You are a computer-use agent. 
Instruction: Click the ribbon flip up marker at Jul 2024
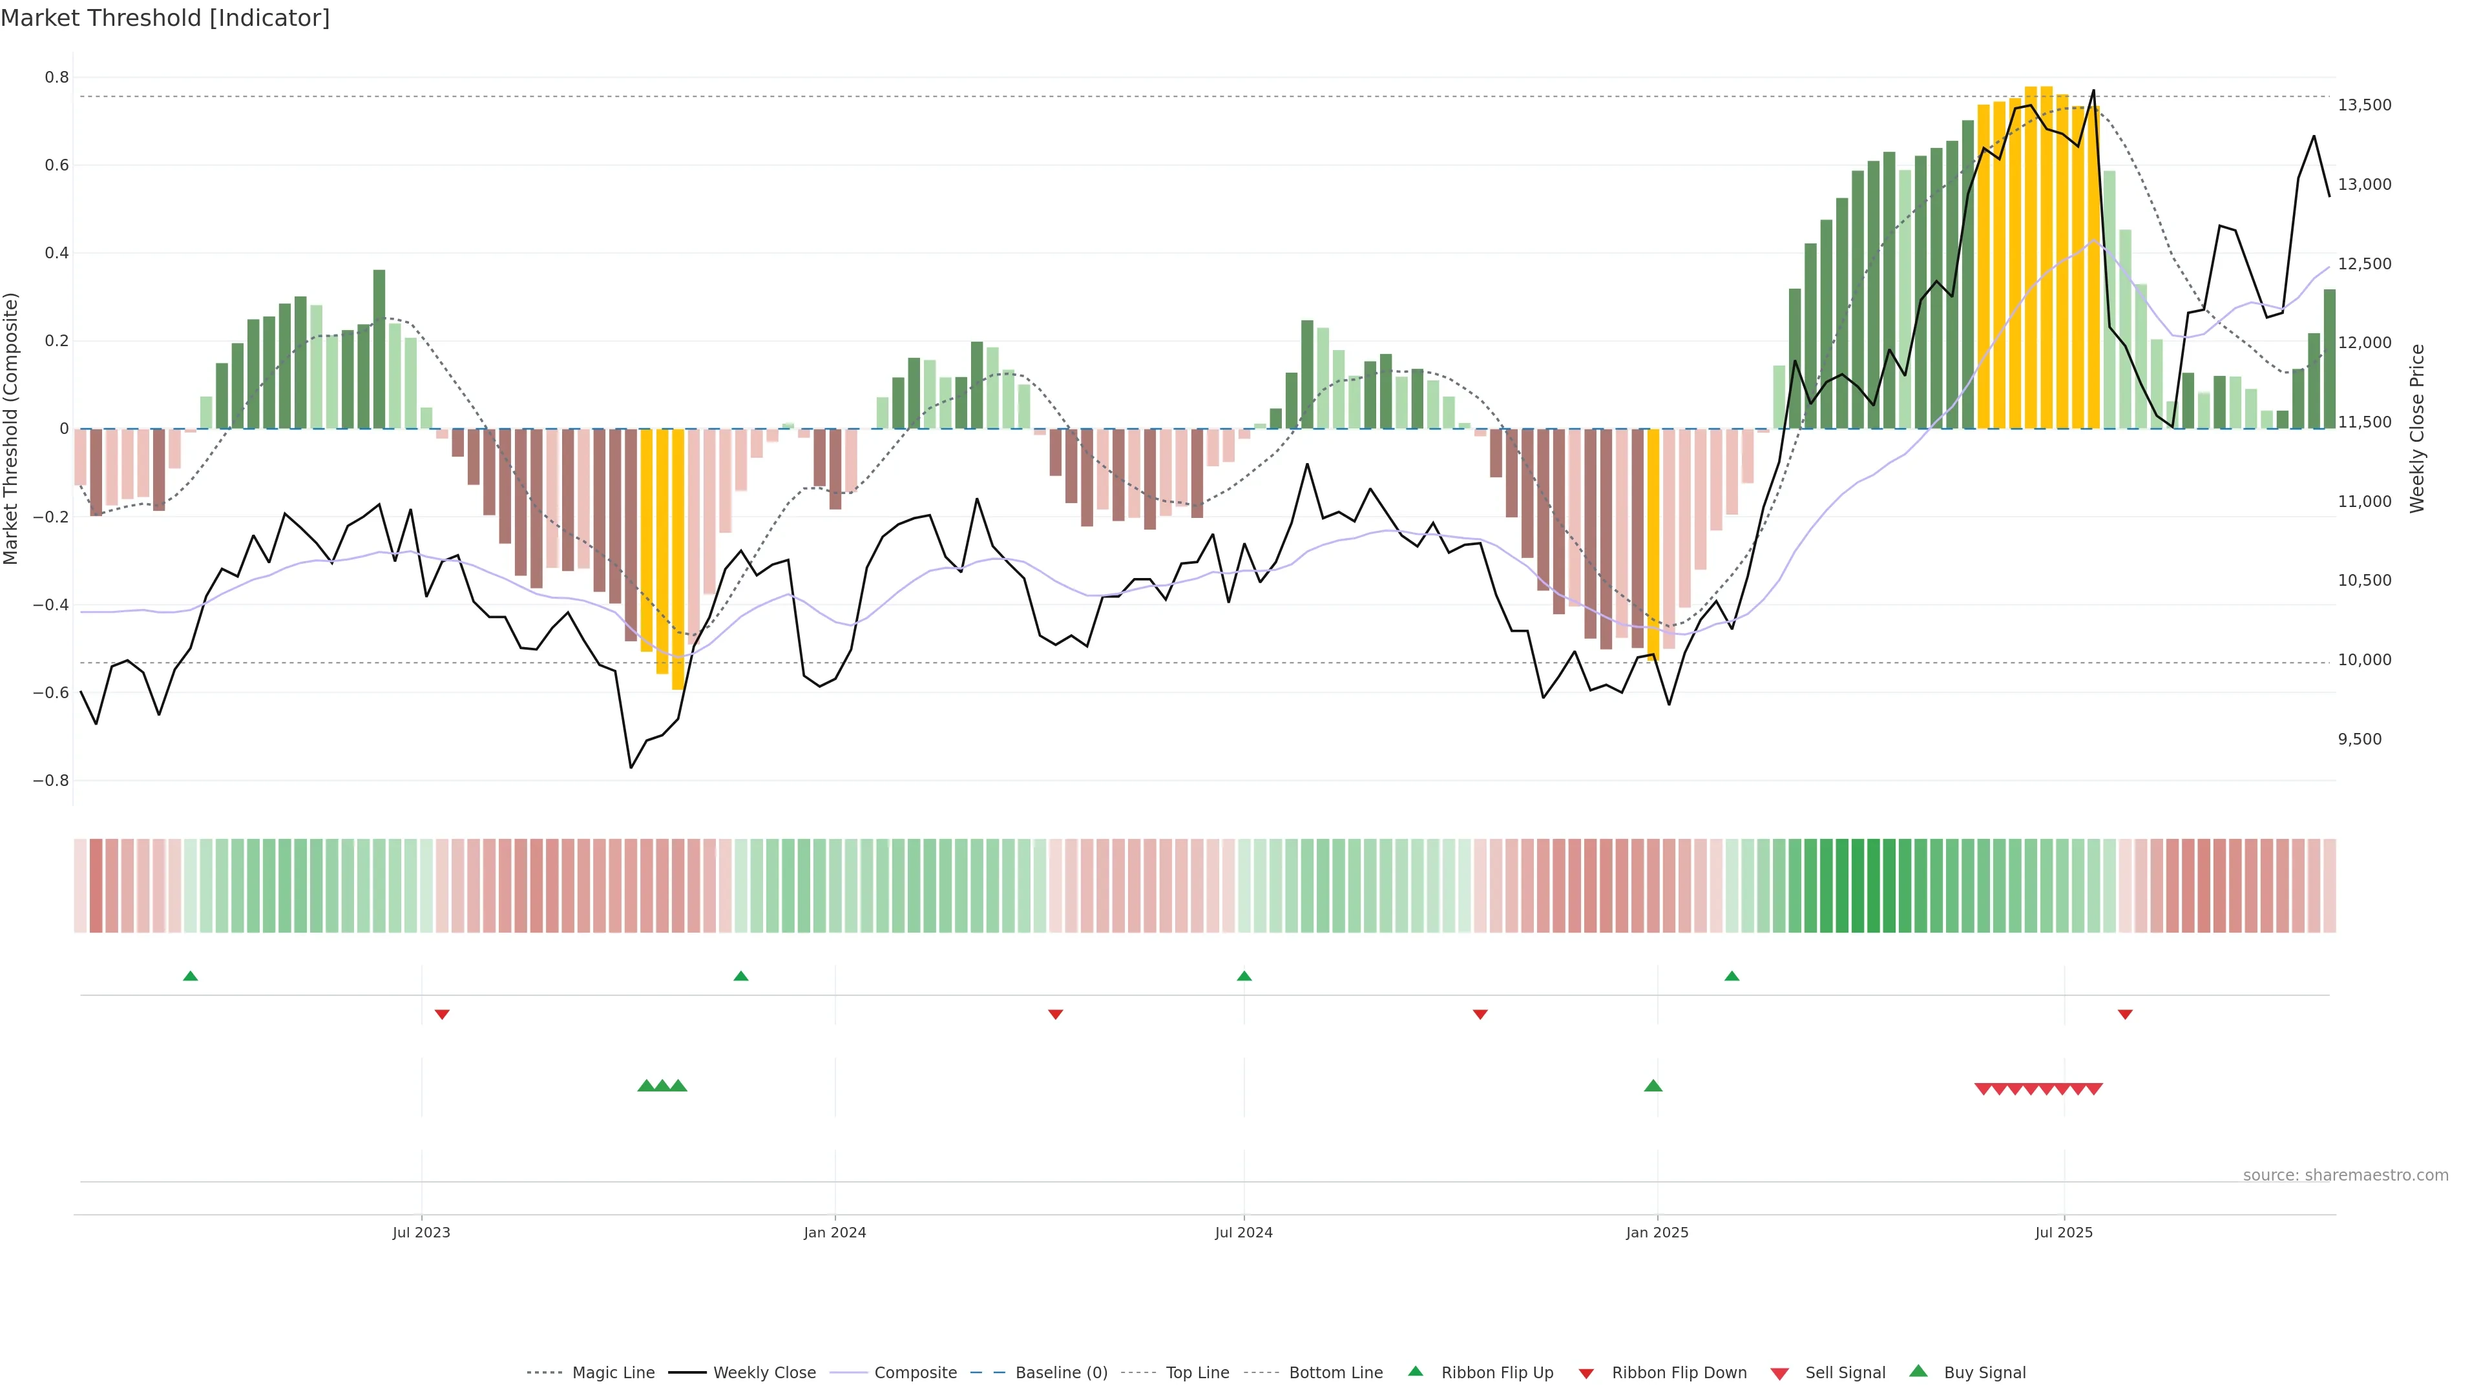pos(1243,976)
